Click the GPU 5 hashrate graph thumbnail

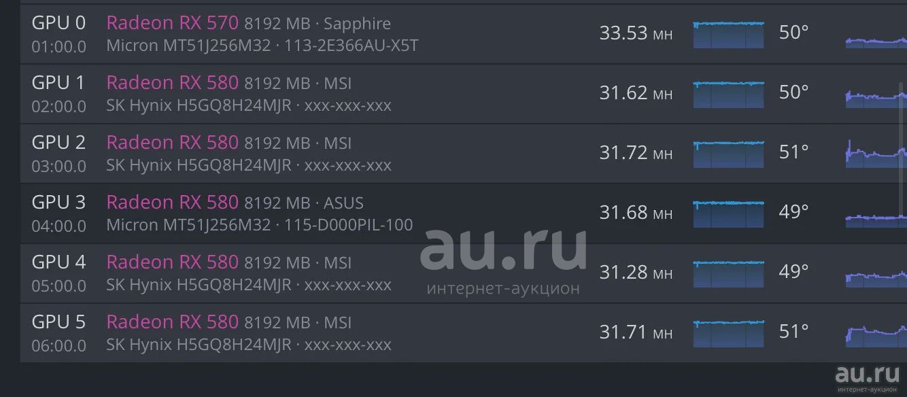[x=728, y=334]
